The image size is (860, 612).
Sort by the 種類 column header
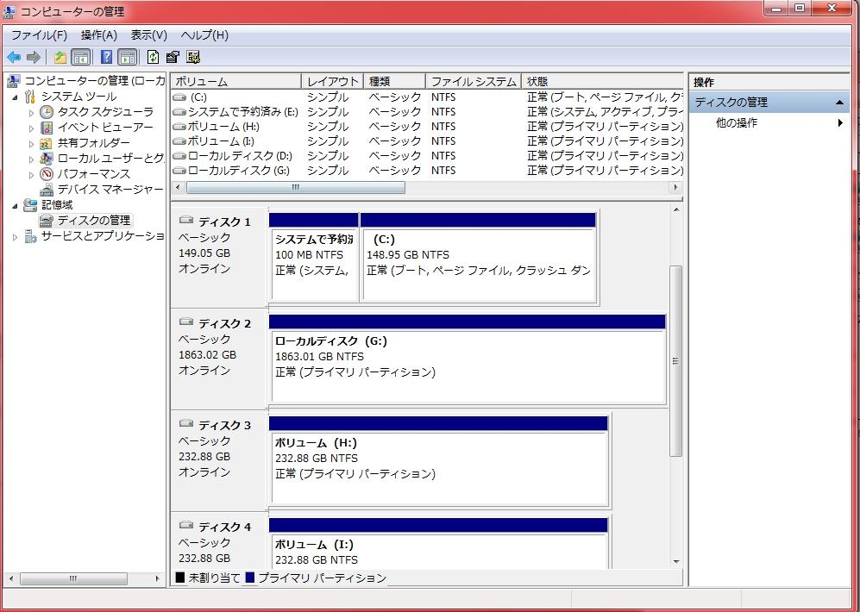[x=394, y=82]
